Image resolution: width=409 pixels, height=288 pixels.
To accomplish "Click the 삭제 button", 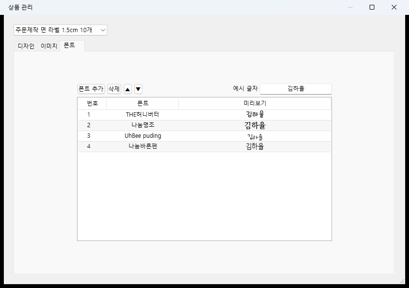I will point(114,89).
